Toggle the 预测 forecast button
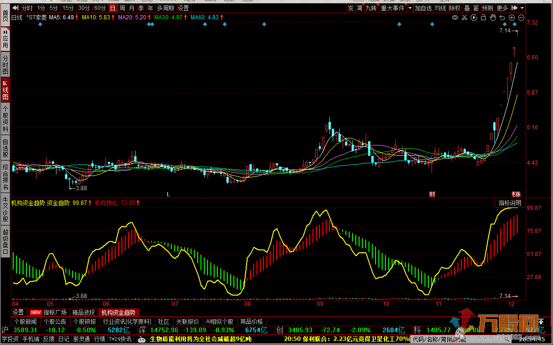The image size is (553, 345). [488, 8]
